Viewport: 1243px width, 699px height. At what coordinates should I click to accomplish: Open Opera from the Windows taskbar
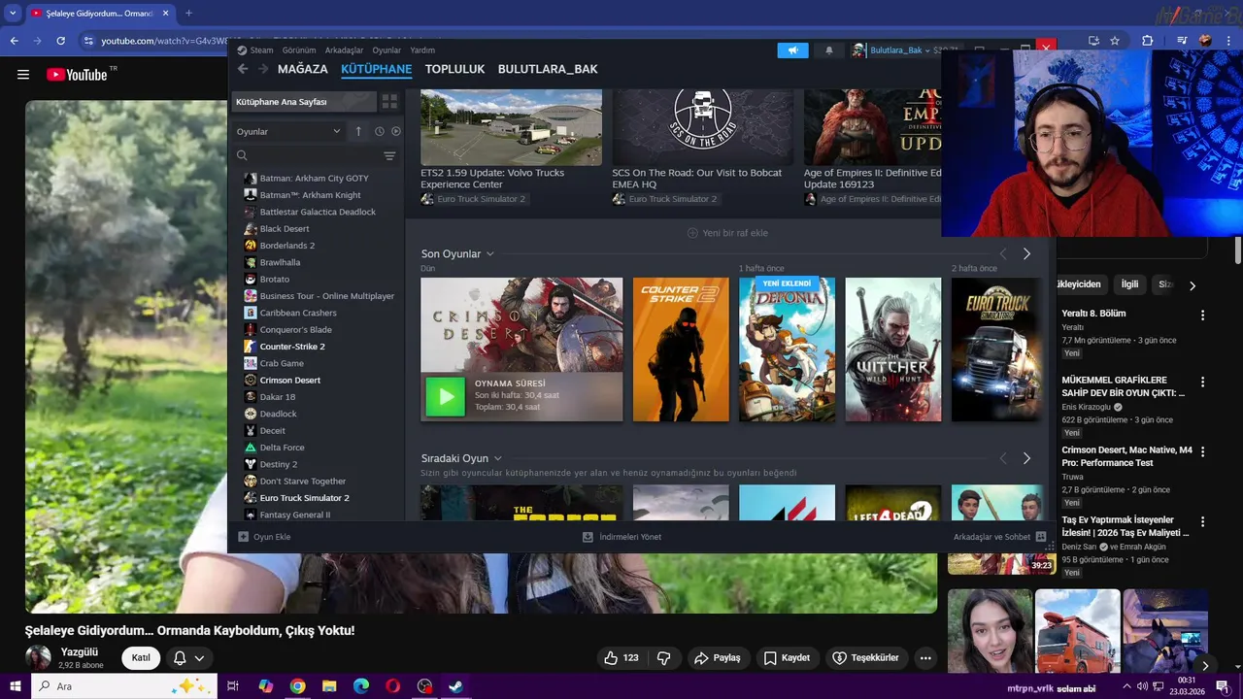pyautogui.click(x=392, y=686)
